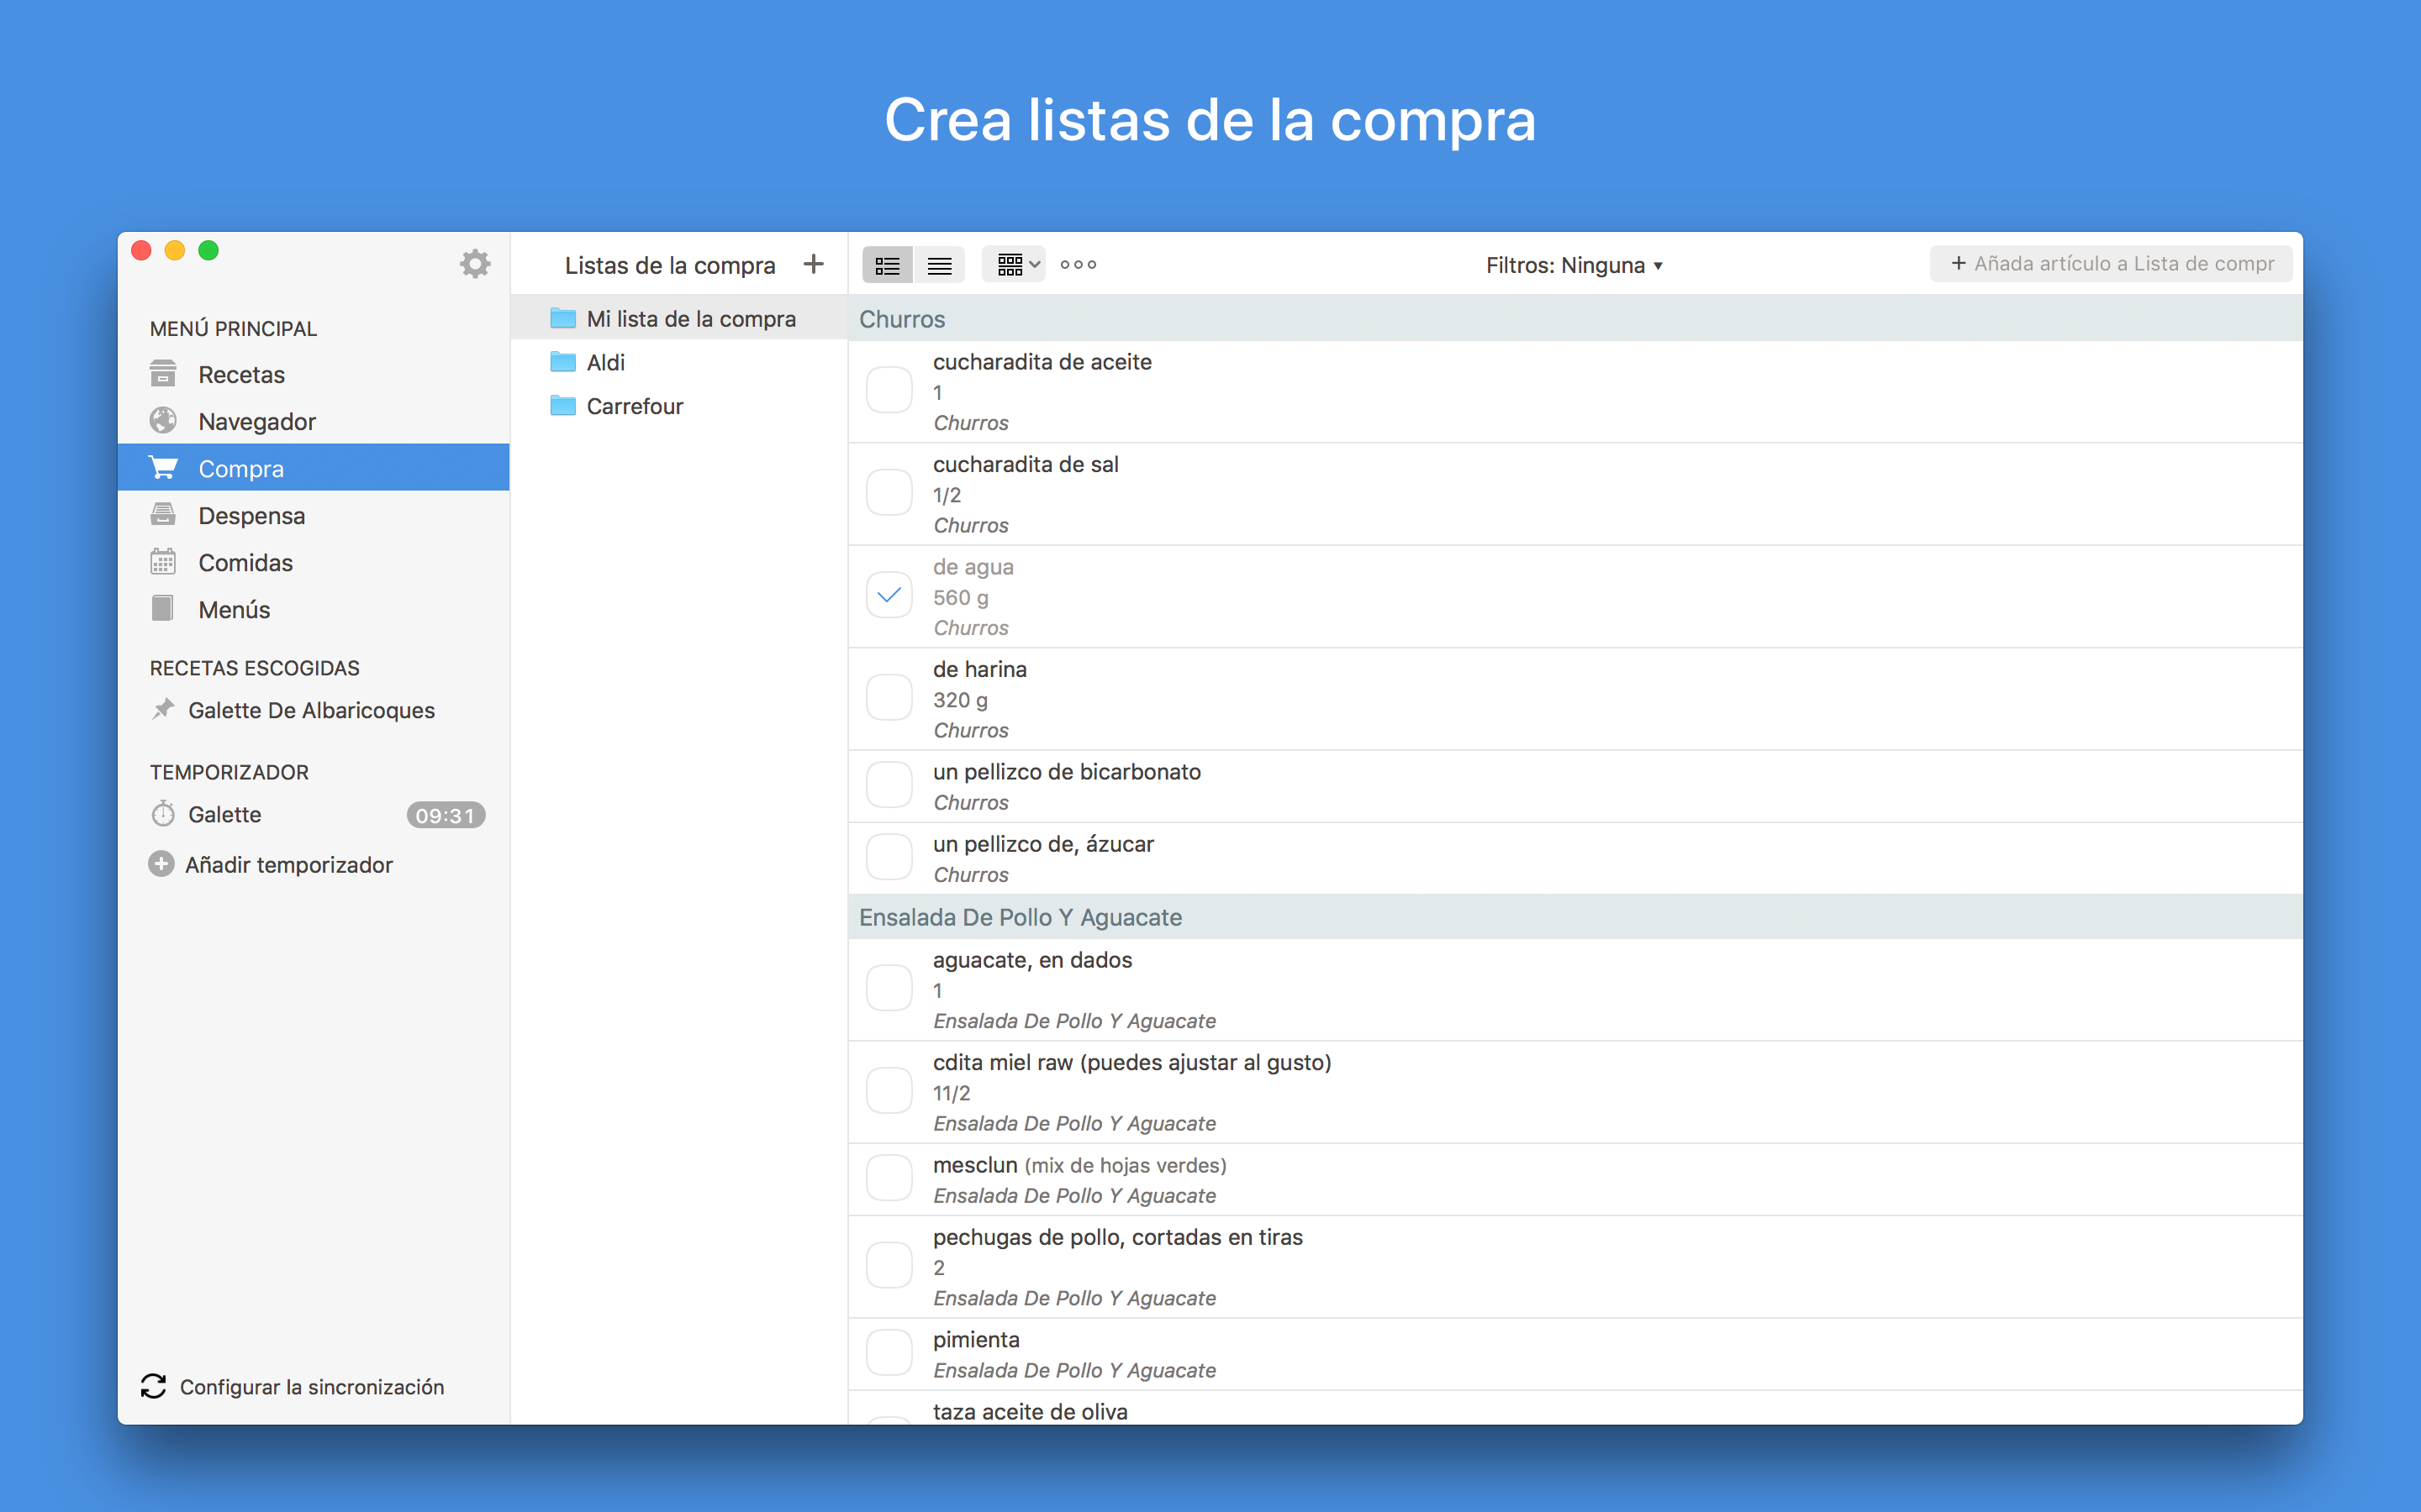This screenshot has height=1512, width=2421.
Task: Collapse the Churros section header
Action: click(x=902, y=319)
